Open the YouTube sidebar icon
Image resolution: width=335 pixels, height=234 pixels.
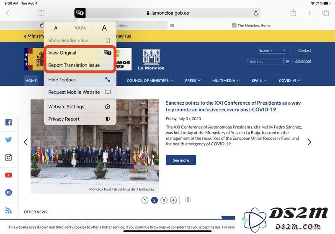tap(8, 175)
